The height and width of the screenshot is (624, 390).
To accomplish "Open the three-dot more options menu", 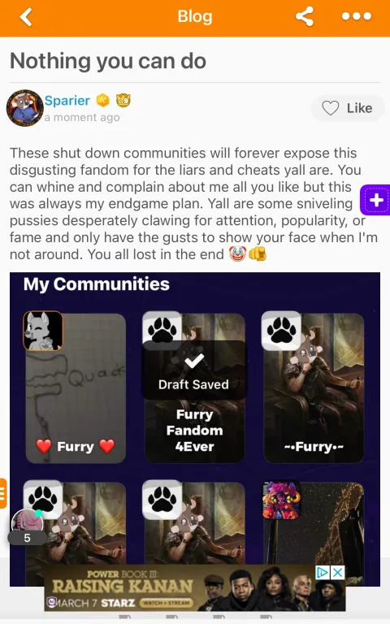I will pyautogui.click(x=356, y=16).
